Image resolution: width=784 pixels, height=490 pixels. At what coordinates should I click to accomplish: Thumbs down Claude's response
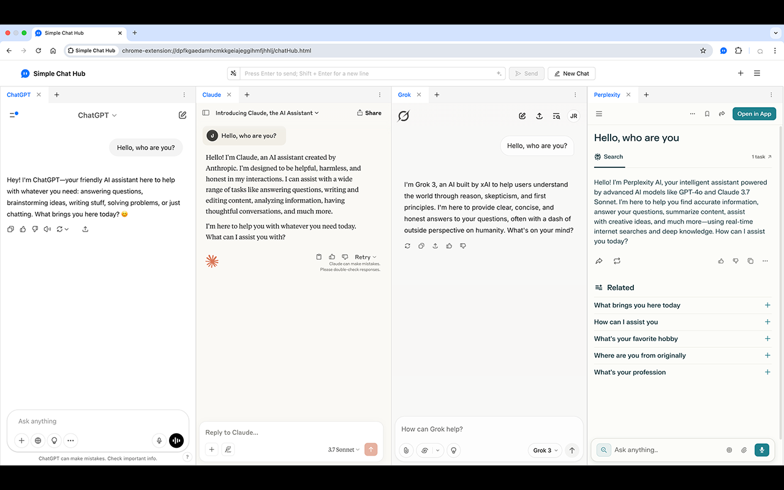pos(345,257)
